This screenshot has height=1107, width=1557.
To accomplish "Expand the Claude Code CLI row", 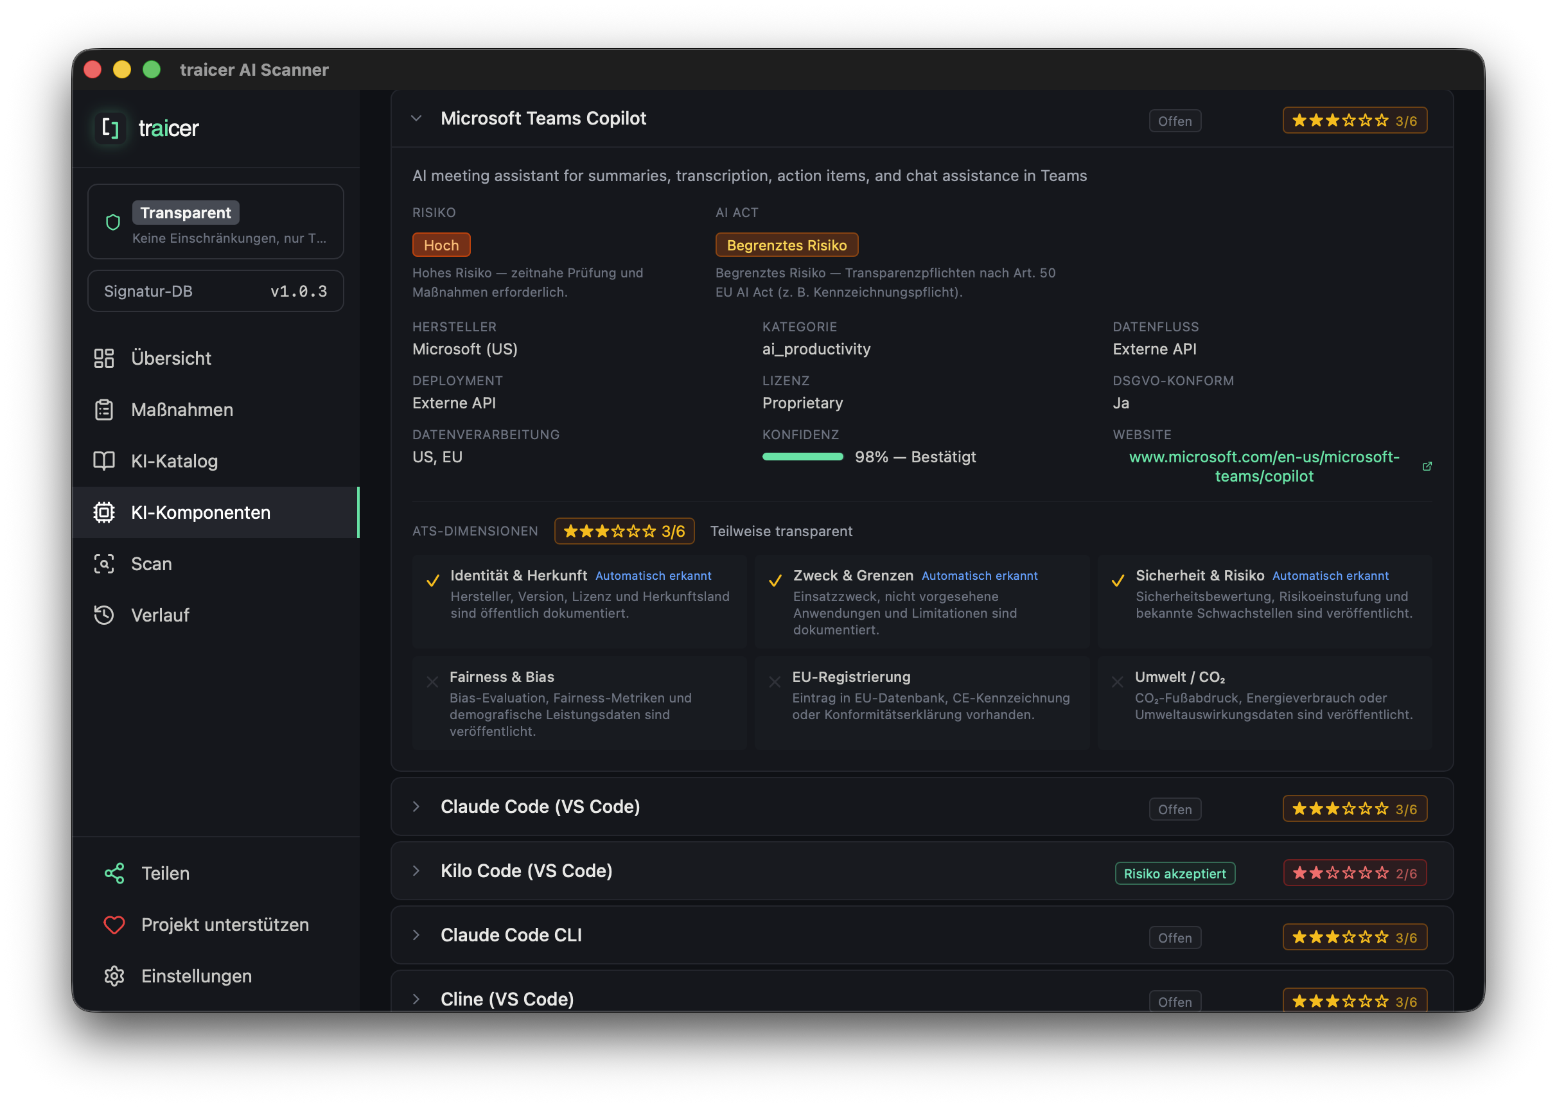I will 416,934.
